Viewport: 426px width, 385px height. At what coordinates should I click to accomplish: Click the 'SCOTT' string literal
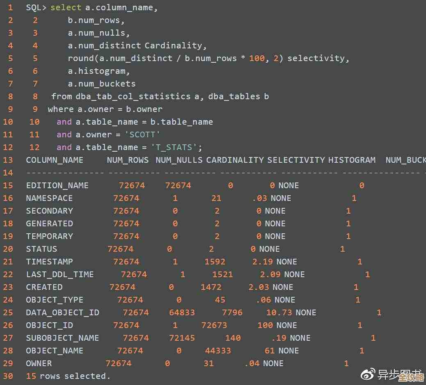click(x=142, y=134)
